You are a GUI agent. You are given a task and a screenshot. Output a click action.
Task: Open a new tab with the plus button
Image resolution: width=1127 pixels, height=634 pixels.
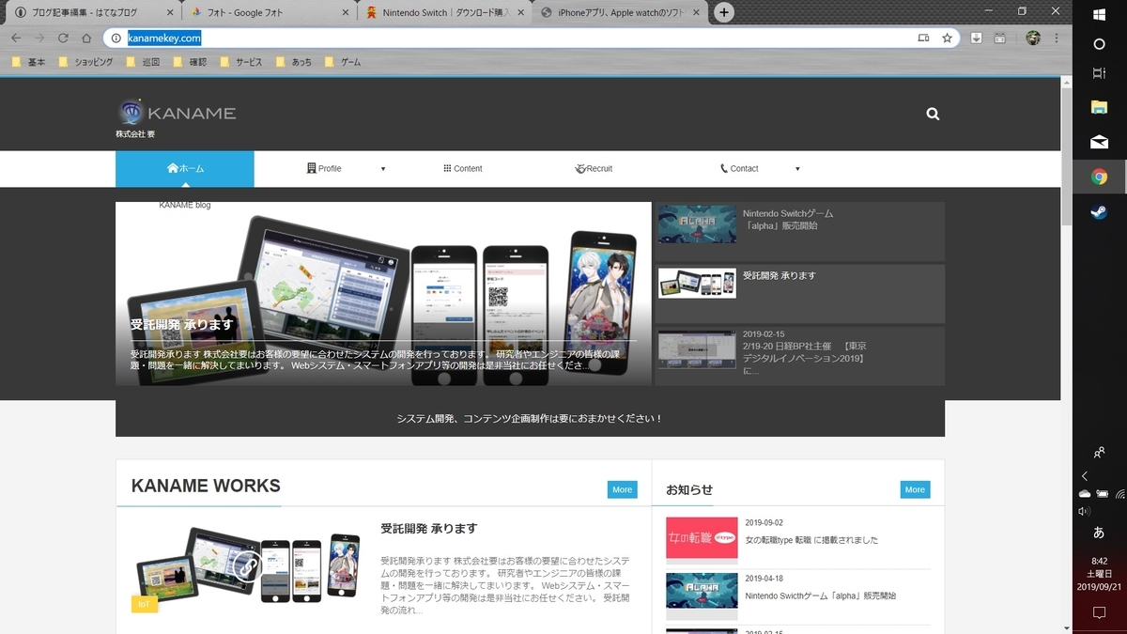click(x=724, y=12)
